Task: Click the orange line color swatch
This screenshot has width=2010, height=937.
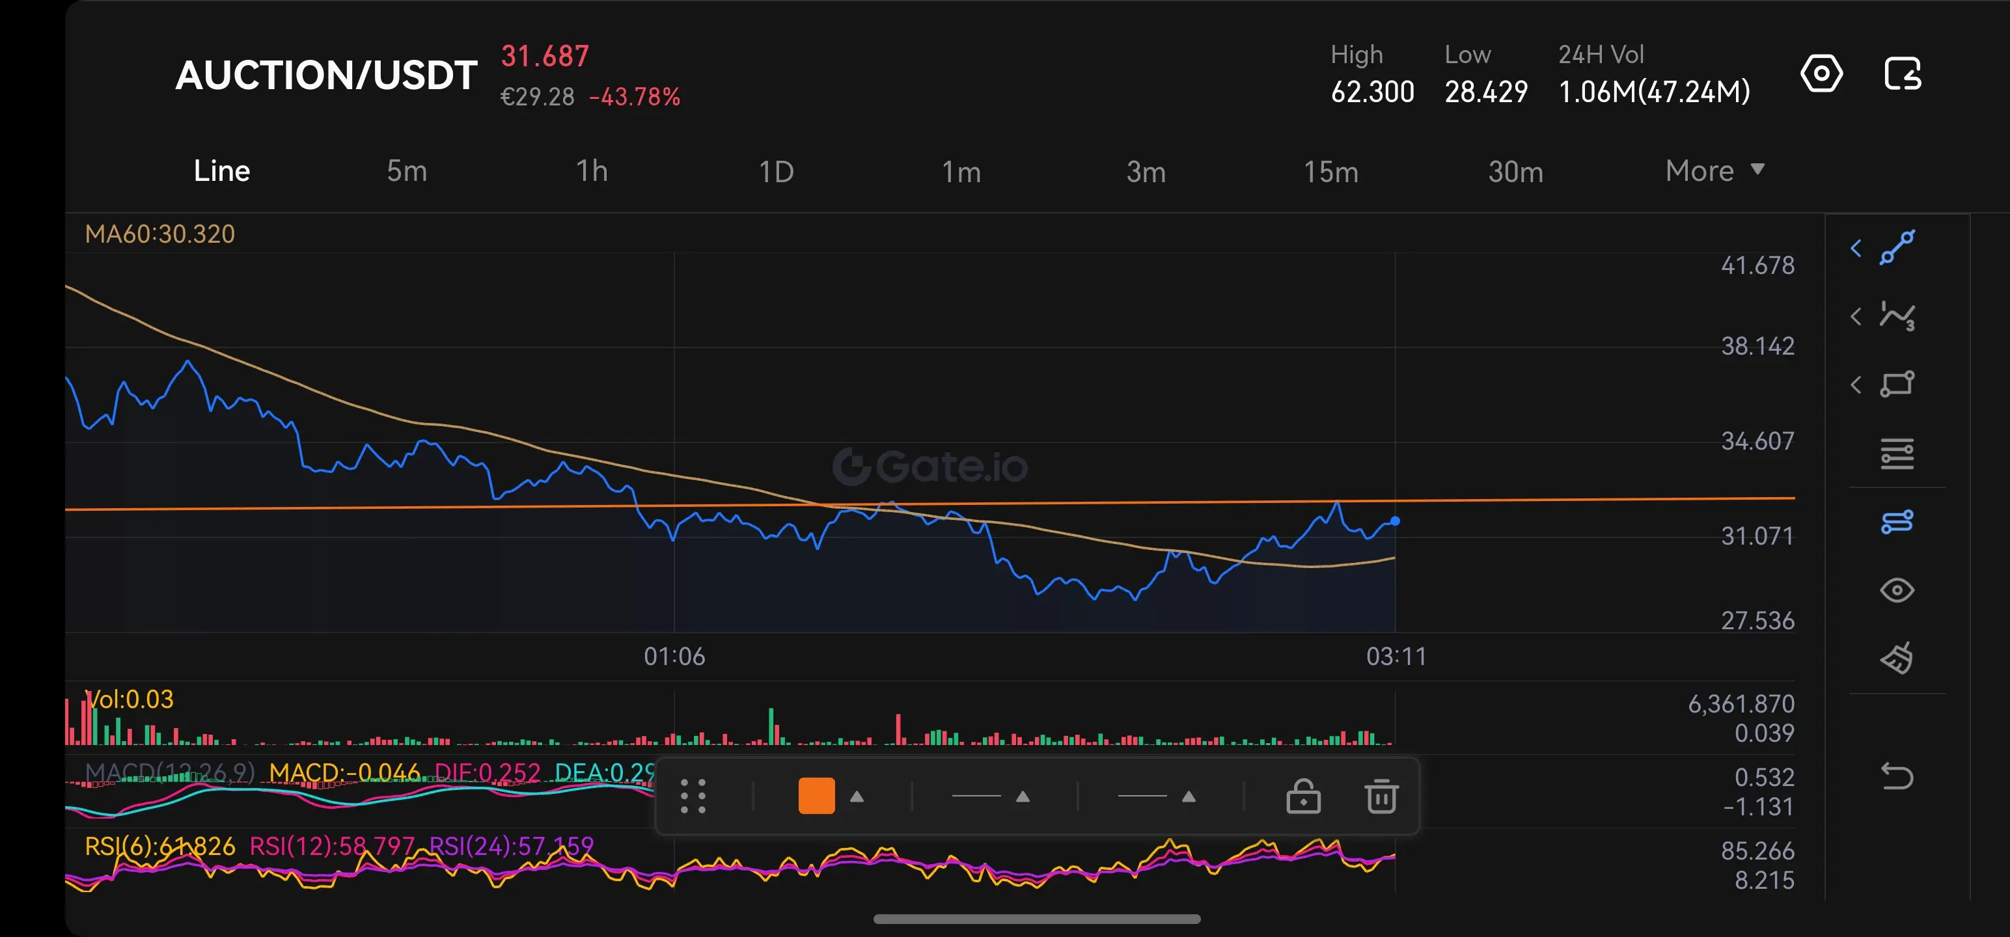Action: pyautogui.click(x=816, y=796)
